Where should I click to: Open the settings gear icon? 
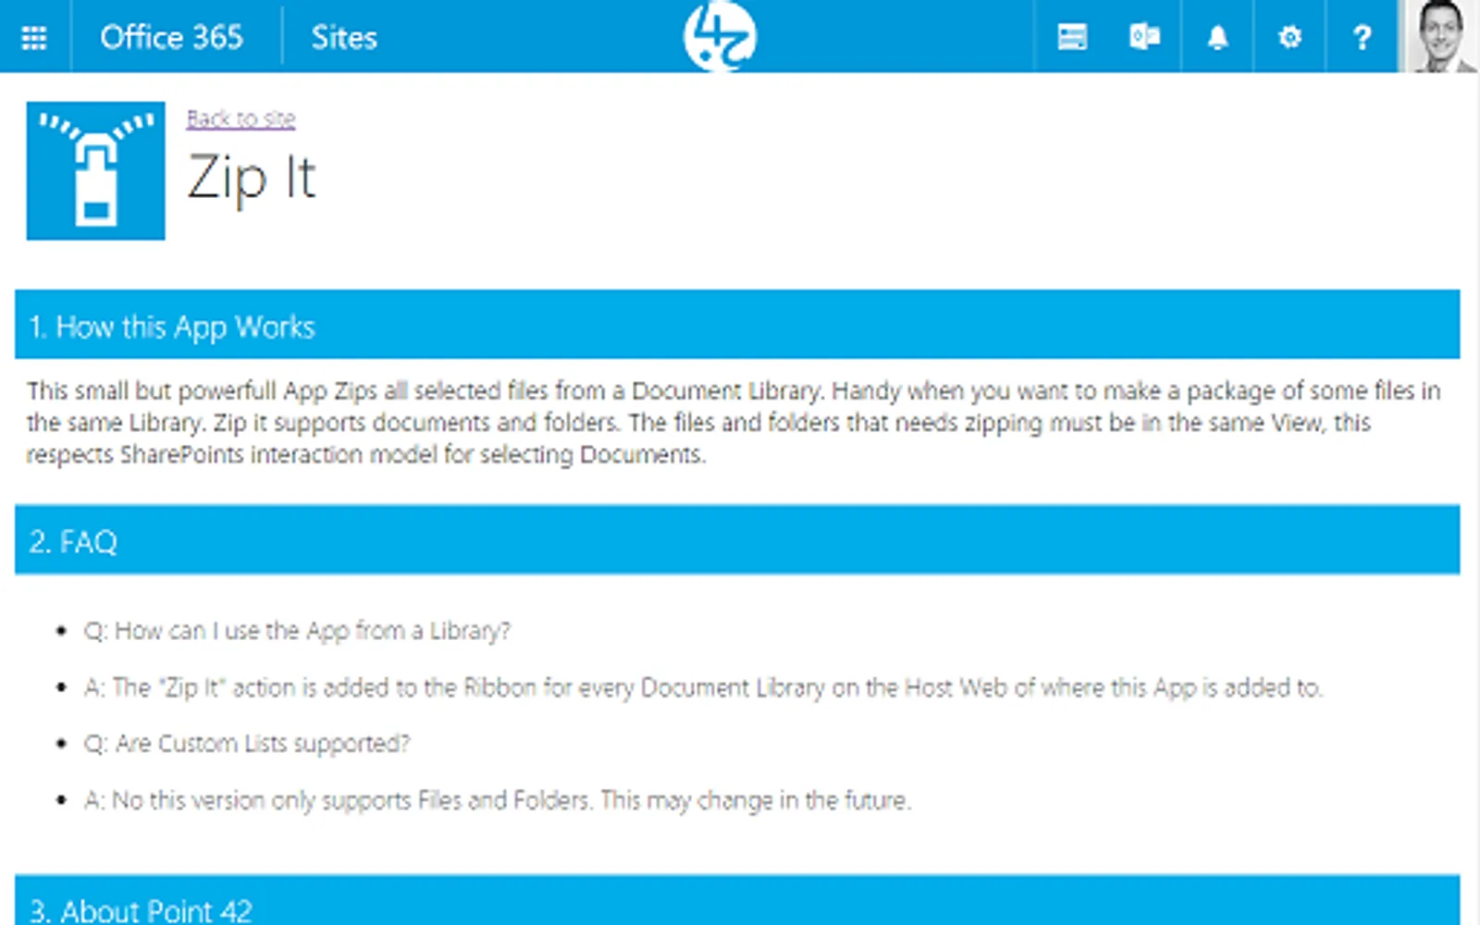[1289, 37]
